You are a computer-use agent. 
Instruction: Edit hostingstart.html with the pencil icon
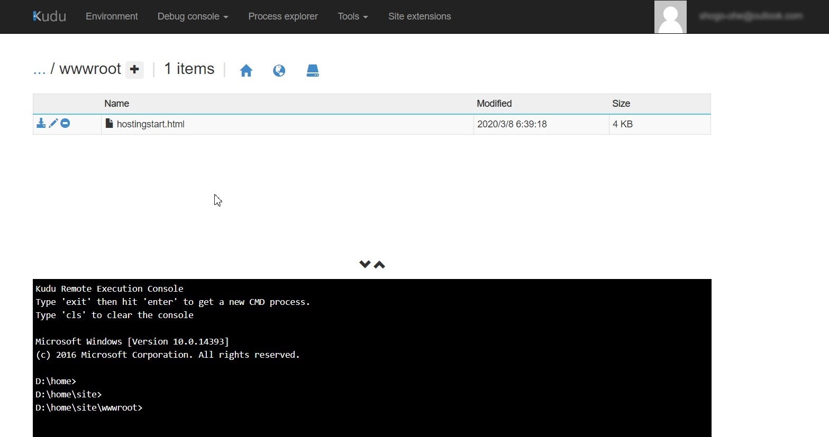[x=53, y=123]
